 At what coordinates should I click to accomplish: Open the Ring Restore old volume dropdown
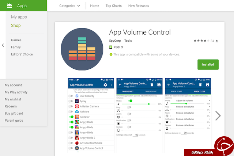point(193,107)
